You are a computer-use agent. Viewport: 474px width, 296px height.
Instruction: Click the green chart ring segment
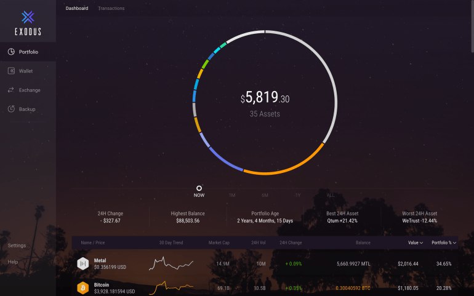205,64
